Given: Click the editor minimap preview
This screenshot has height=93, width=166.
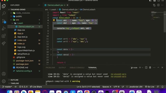Looking at the screenshot, I should click(157, 15).
